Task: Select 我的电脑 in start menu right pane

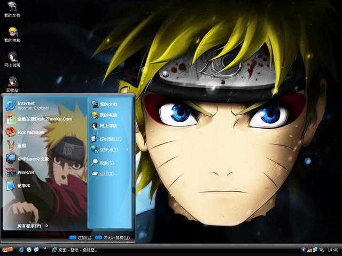Action: (104, 115)
